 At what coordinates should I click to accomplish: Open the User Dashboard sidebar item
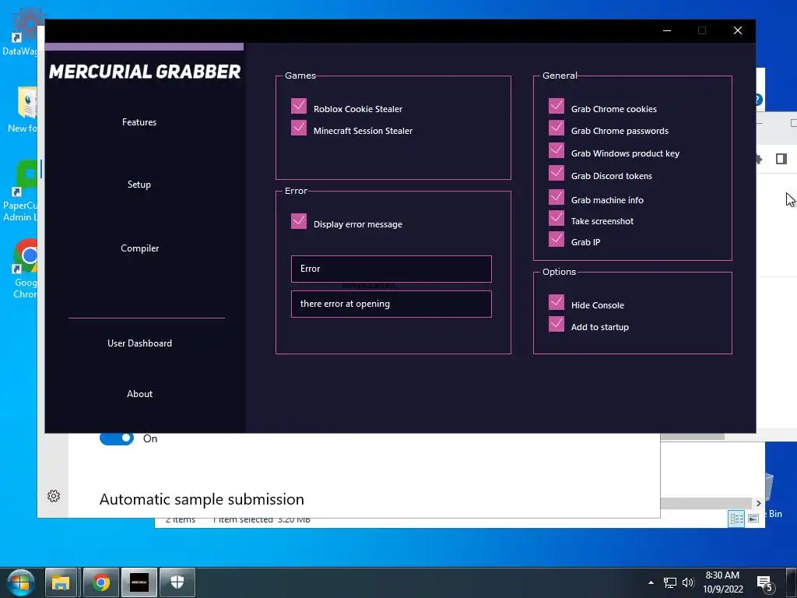(140, 343)
